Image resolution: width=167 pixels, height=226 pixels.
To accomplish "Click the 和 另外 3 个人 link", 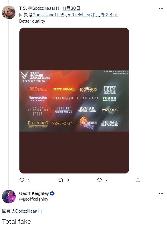I will pyautogui.click(x=105, y=15).
